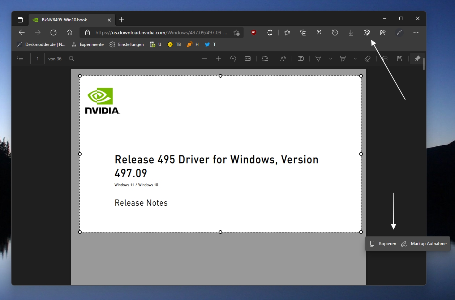Open the table of contents sidebar

[x=20, y=59]
